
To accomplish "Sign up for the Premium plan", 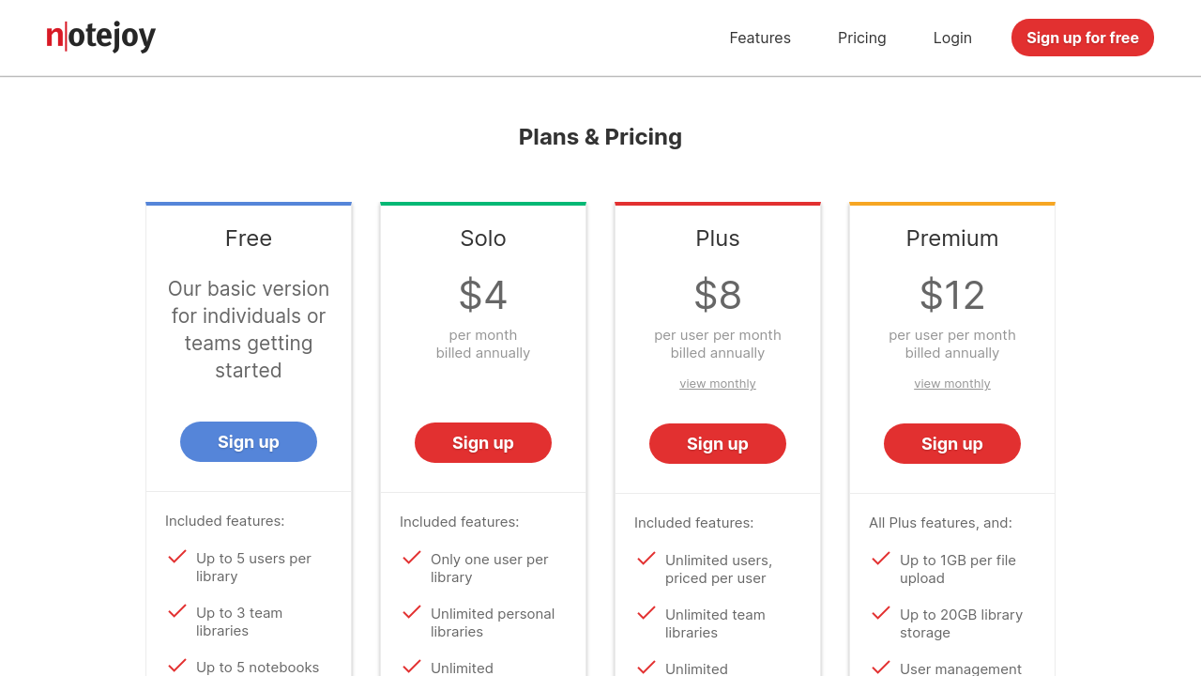I will [x=952, y=444].
